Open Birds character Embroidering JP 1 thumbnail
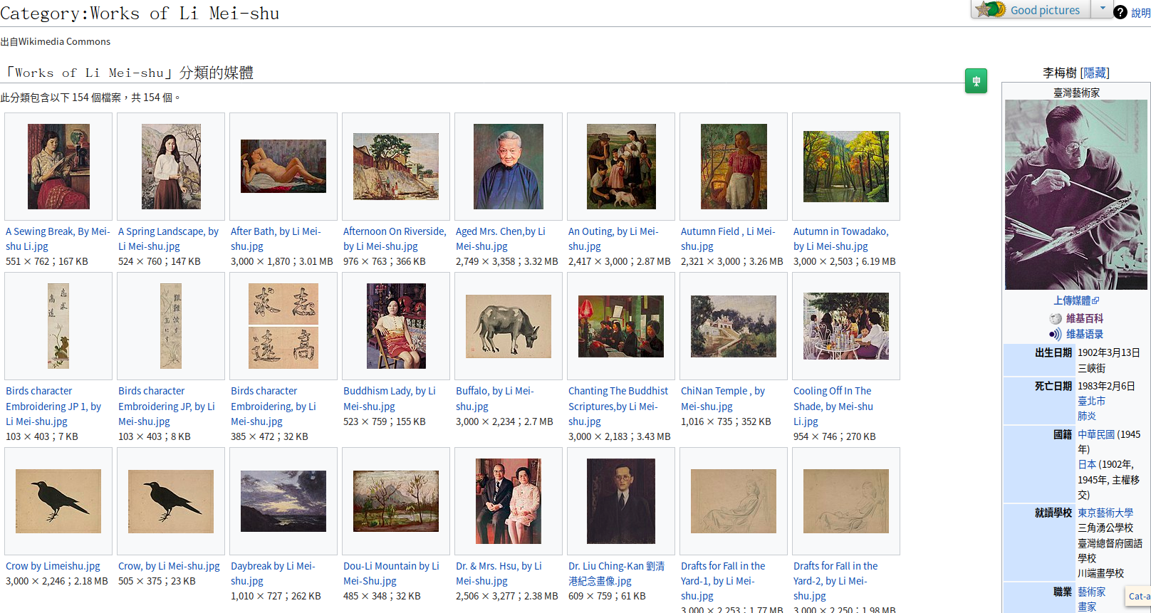 tap(58, 326)
